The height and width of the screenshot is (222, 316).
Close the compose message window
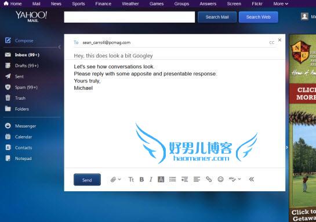(279, 40)
